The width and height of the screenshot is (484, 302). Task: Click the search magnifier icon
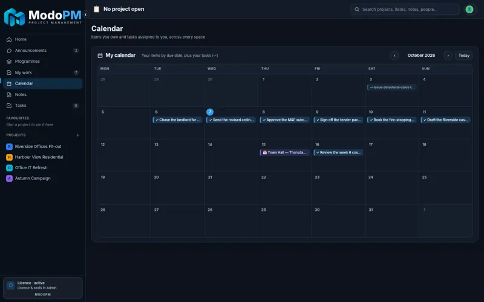point(357,9)
